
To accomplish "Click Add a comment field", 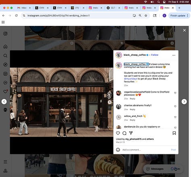I will 146,150.
